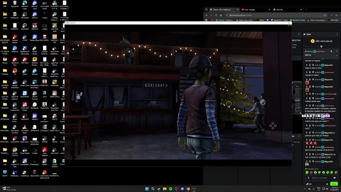Open the Ubisoft Connect desktop shortcut
Viewport: 341px width, 192px height.
35,95
